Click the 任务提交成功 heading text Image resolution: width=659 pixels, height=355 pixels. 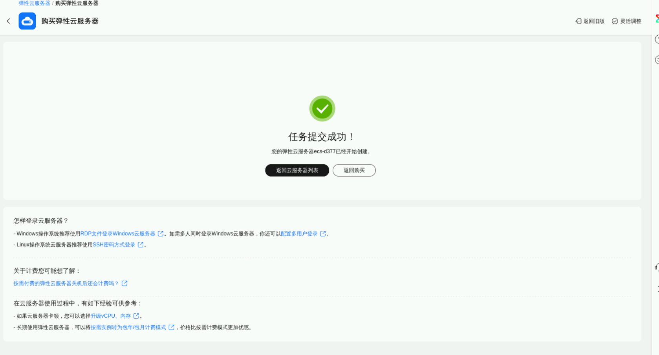321,137
